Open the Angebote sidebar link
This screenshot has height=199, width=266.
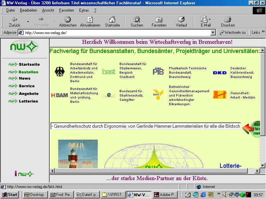[24, 94]
